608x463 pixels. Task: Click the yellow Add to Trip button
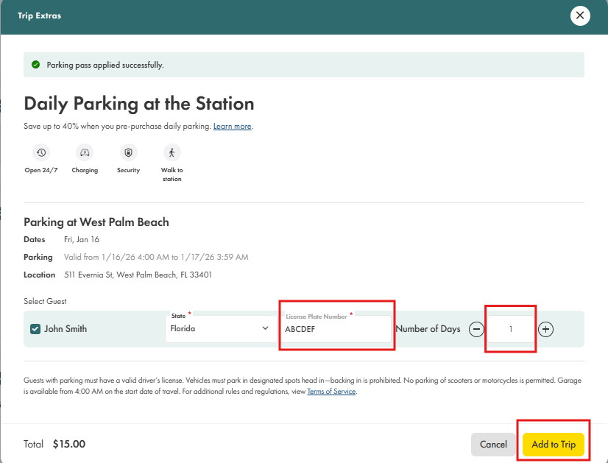554,445
